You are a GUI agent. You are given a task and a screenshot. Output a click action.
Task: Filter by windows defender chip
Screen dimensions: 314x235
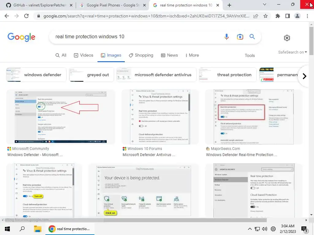pos(36,75)
